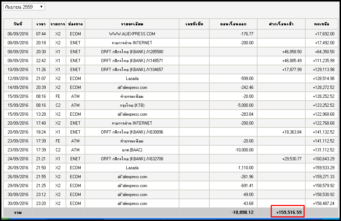Click the date 06/09/2016
The width and height of the screenshot is (341, 221).
tap(18, 34)
